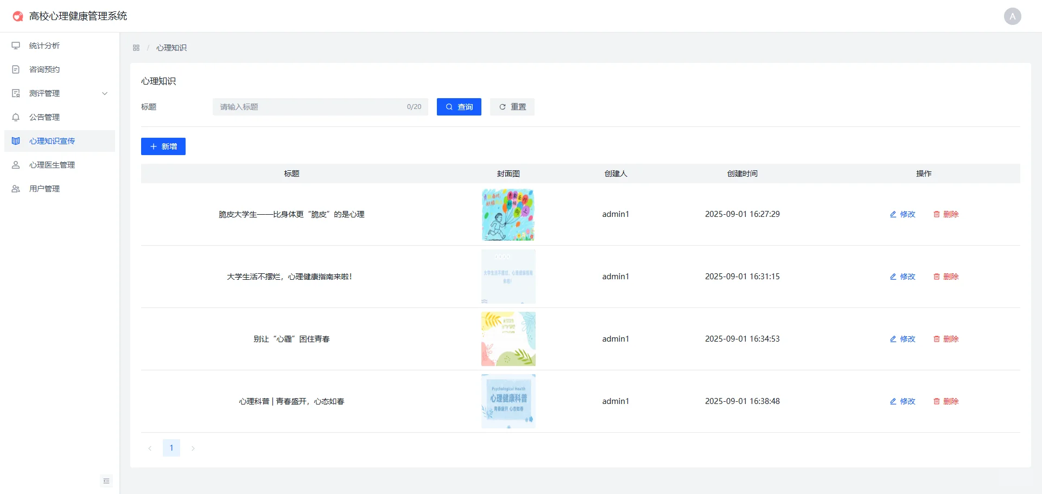Image resolution: width=1042 pixels, height=494 pixels.
Task: Click the magnifier icon inside 查询 button
Action: 448,107
